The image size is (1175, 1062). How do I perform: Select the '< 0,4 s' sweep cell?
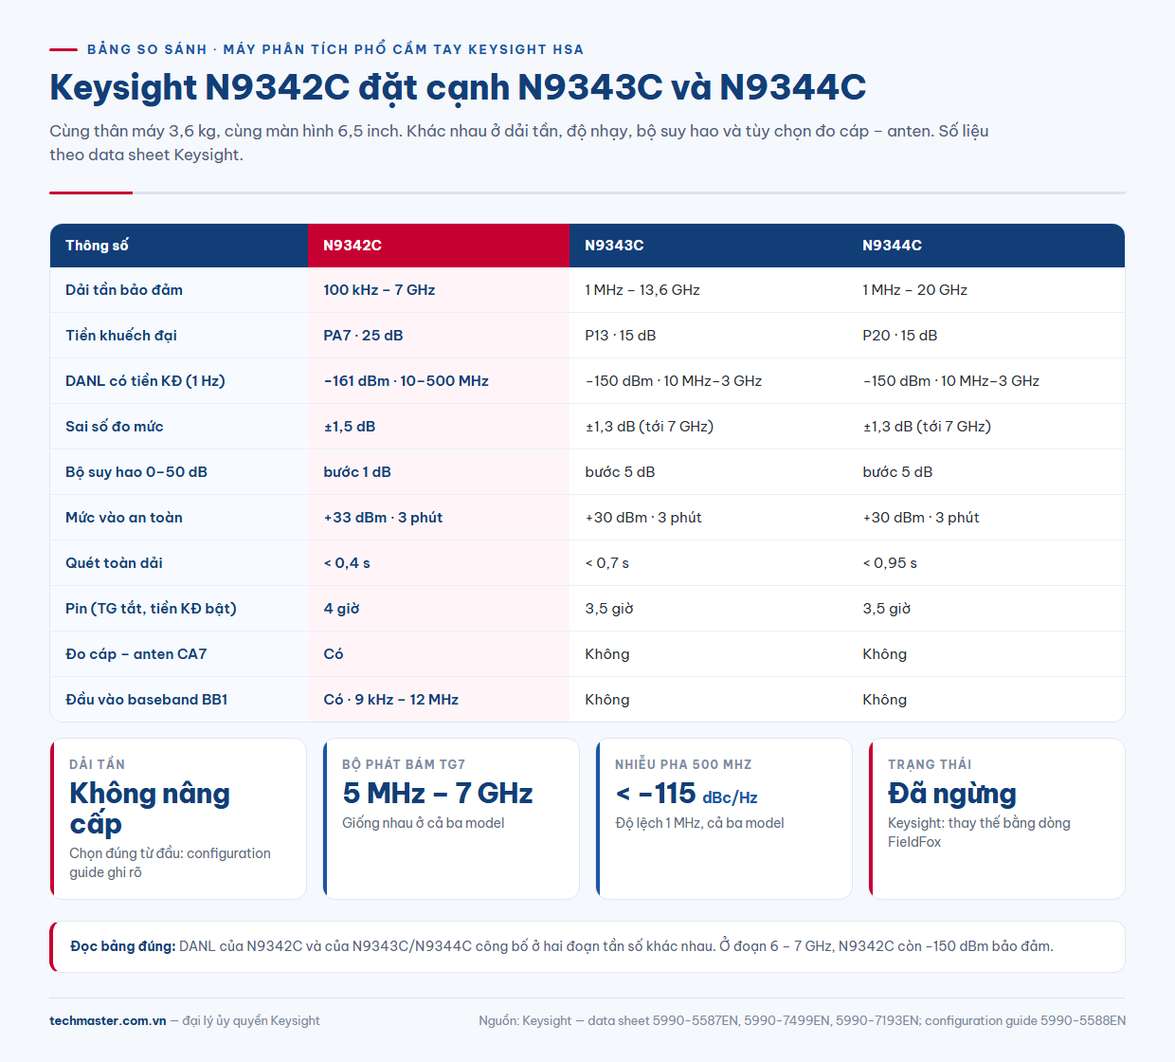click(x=439, y=563)
